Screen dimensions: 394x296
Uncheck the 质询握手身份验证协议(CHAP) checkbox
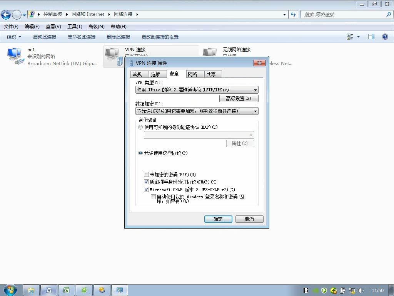pos(146,182)
